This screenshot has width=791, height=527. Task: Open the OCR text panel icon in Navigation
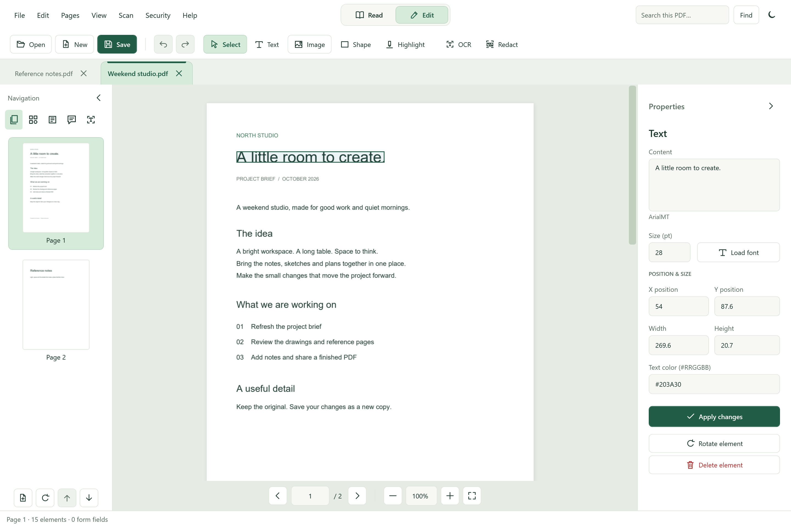click(x=91, y=120)
